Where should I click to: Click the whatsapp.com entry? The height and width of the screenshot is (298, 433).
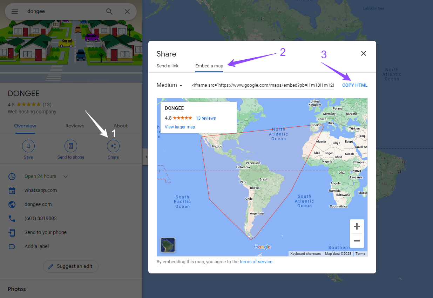41,190
